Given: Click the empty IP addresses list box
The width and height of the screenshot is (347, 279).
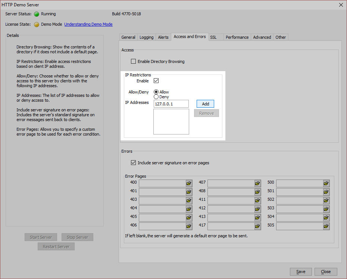Looking at the screenshot, I should tap(171, 121).
